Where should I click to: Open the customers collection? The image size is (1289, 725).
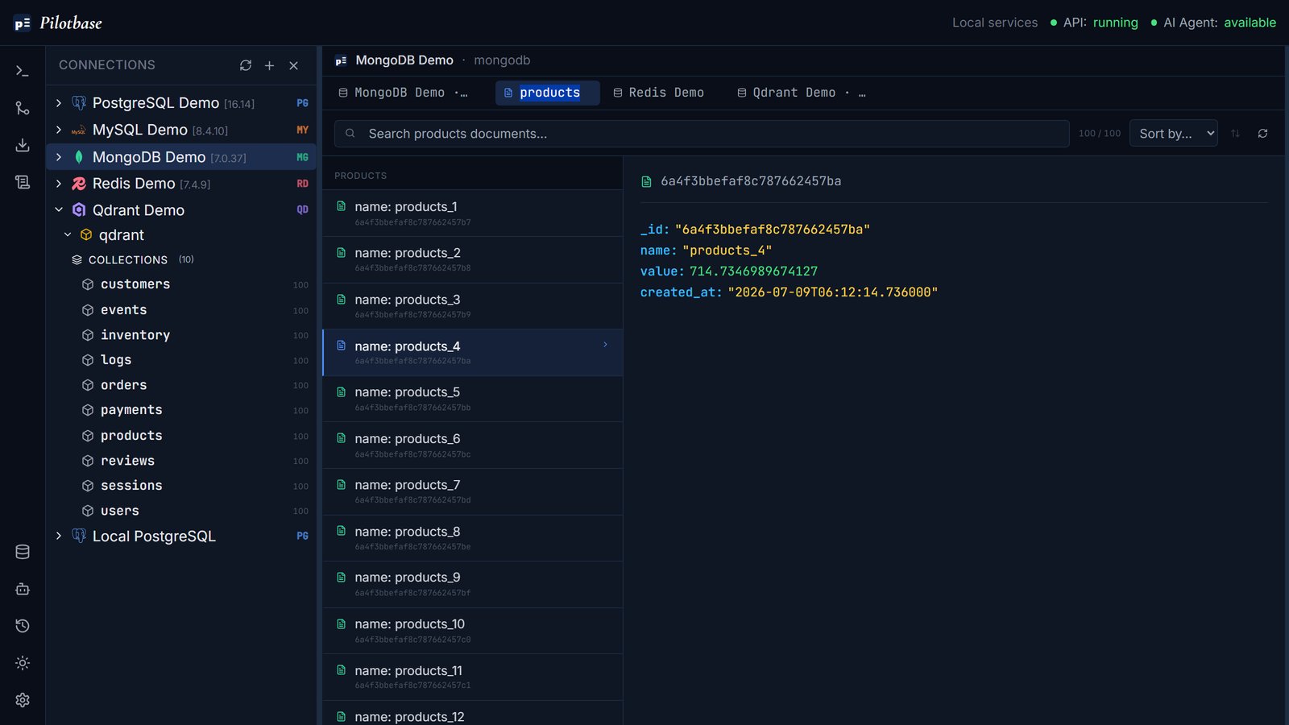coord(135,284)
